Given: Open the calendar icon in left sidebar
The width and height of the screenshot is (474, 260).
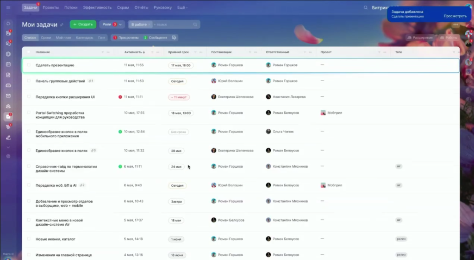Looking at the screenshot, I should (8, 64).
